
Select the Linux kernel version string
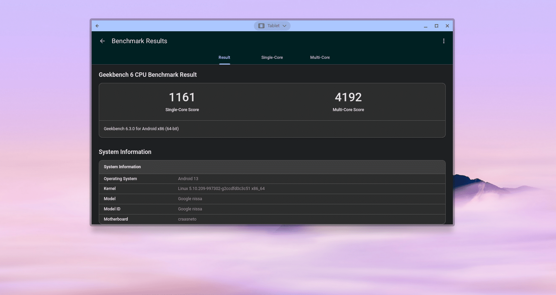[221, 189]
